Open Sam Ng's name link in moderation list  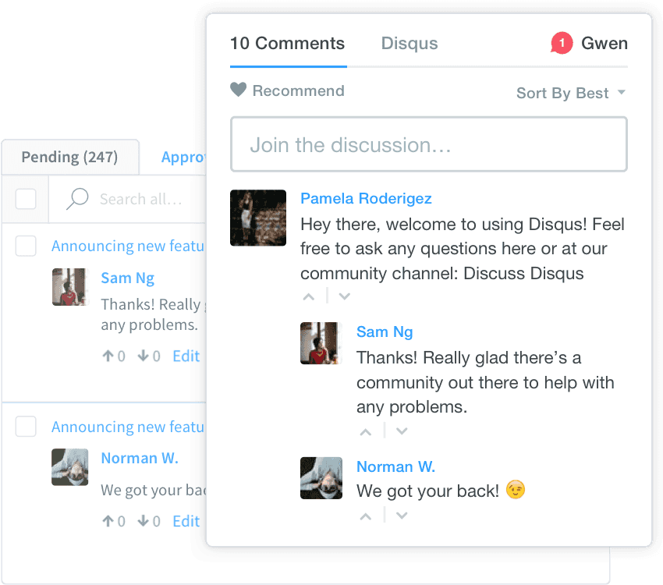(x=128, y=278)
